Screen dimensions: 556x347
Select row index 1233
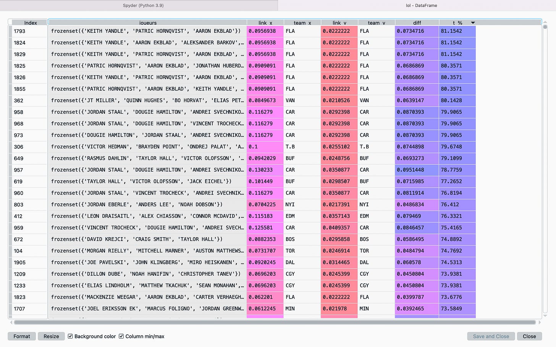pos(29,286)
